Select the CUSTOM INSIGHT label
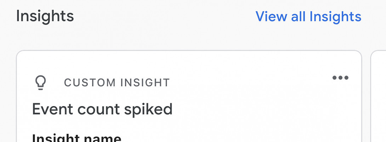 point(117,83)
